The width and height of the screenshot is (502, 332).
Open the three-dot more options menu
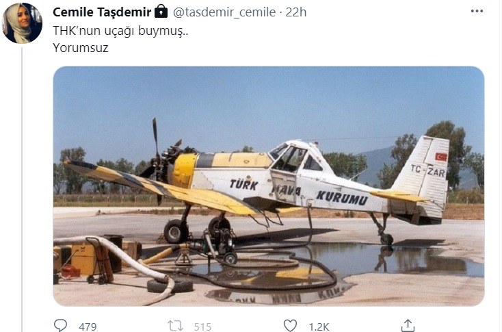click(x=477, y=11)
